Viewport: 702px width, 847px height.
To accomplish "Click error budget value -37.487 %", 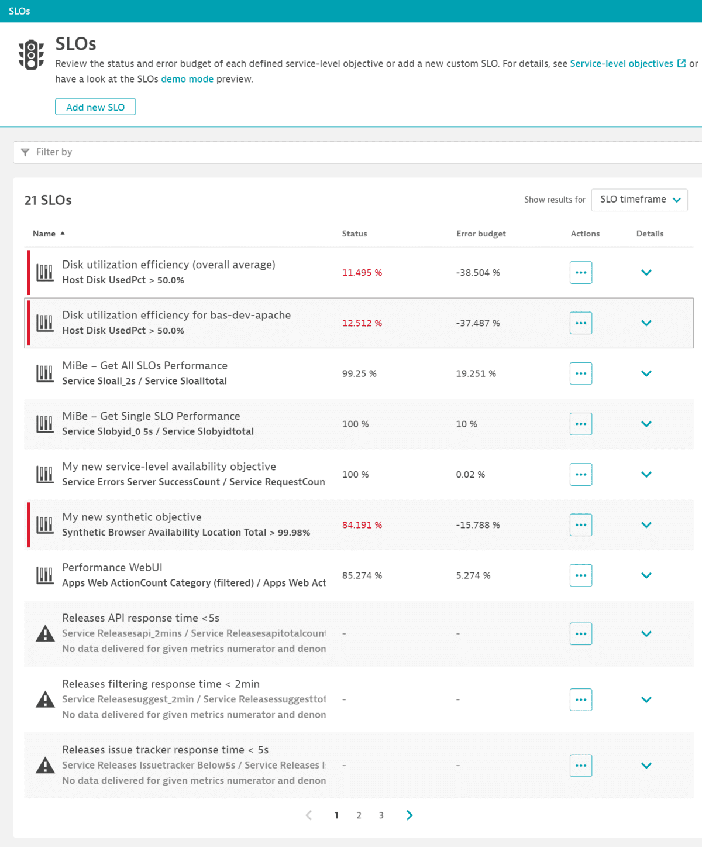I will (x=478, y=323).
